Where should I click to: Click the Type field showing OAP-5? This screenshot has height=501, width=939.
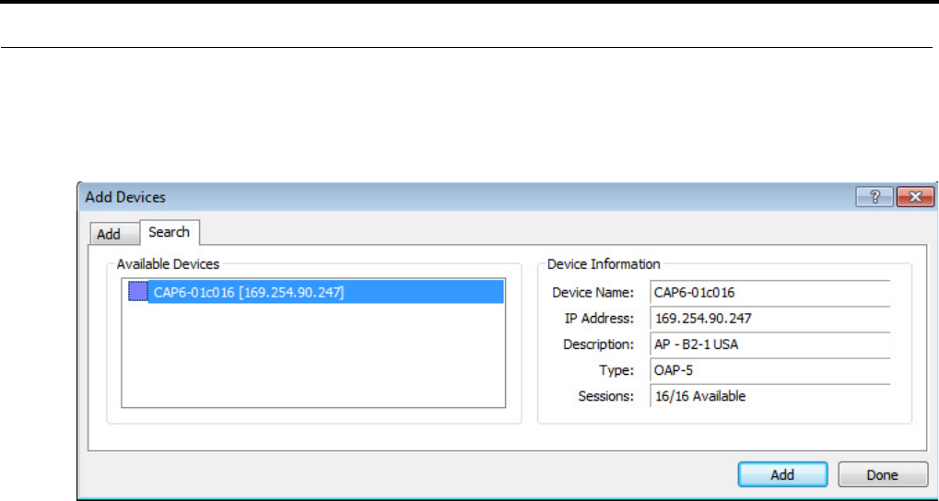769,370
